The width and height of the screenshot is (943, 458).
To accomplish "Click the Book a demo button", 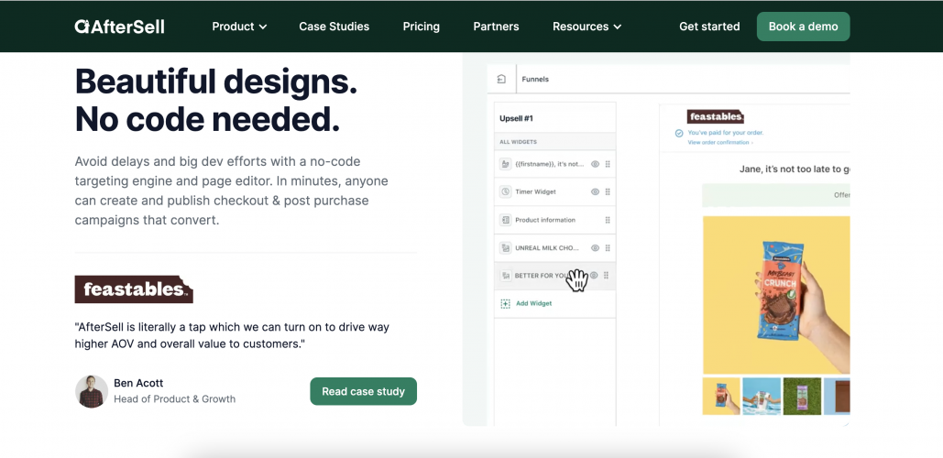I will [x=804, y=27].
